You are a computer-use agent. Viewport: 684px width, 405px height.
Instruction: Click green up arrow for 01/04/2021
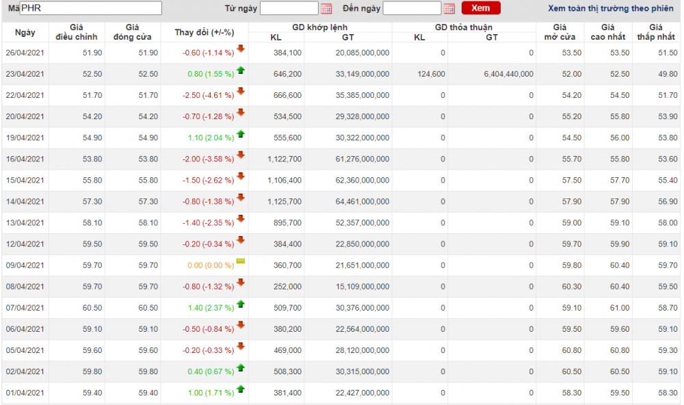tap(240, 389)
